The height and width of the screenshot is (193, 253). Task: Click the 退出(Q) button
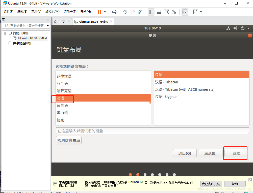coord(185,153)
